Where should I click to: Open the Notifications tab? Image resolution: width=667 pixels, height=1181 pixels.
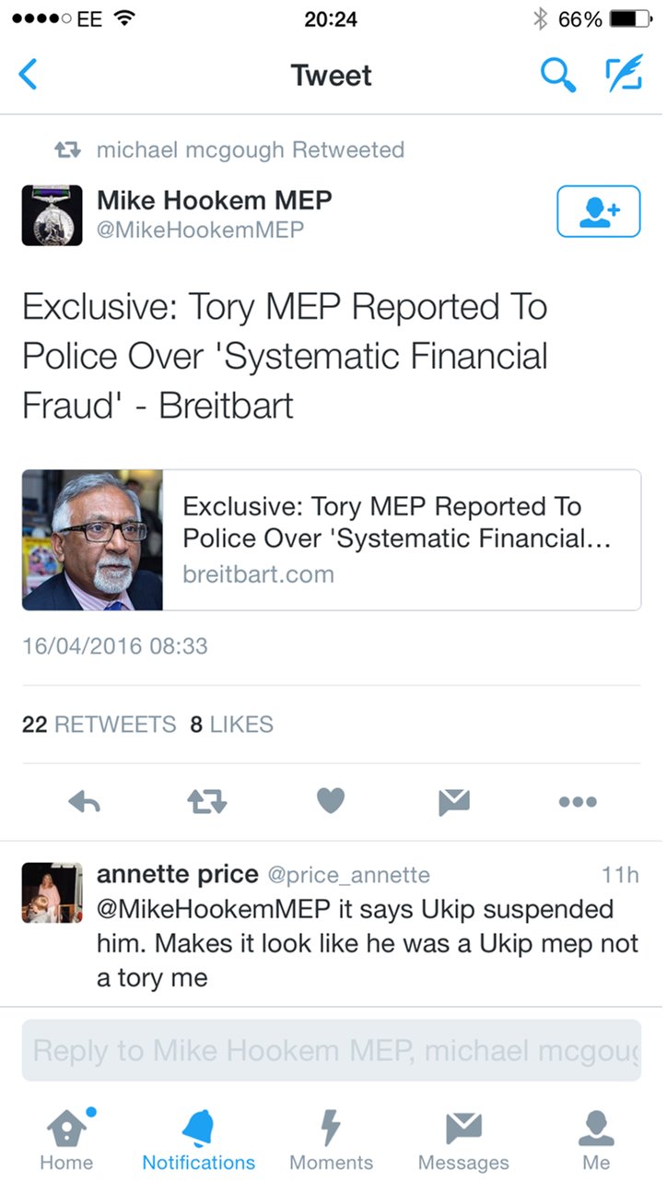[198, 1140]
